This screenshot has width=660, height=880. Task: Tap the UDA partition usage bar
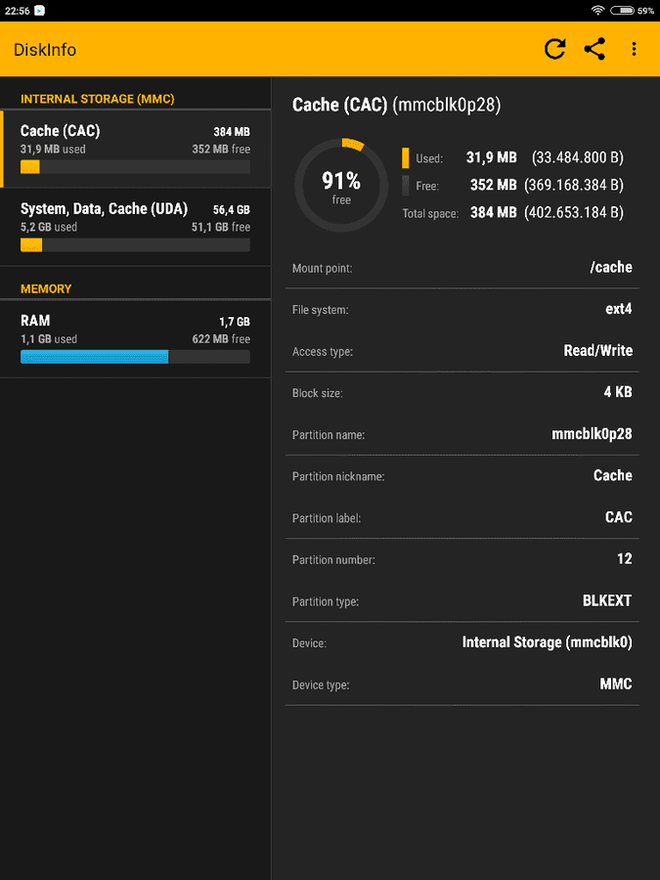tap(135, 244)
